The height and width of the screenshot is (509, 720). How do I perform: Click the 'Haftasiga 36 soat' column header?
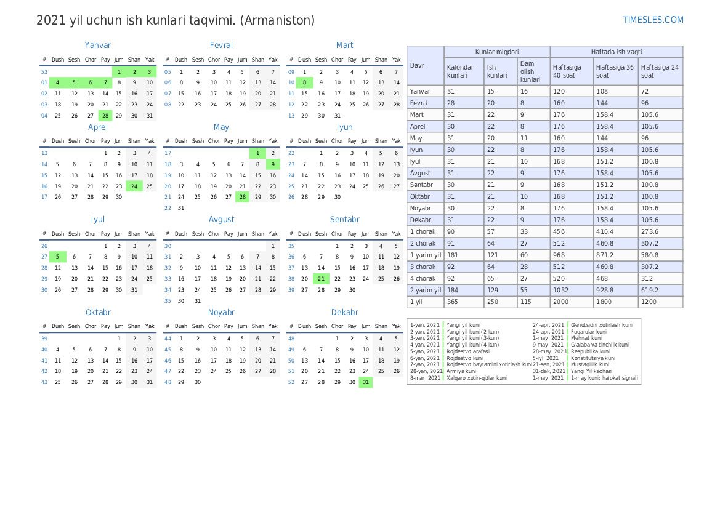[x=615, y=71]
